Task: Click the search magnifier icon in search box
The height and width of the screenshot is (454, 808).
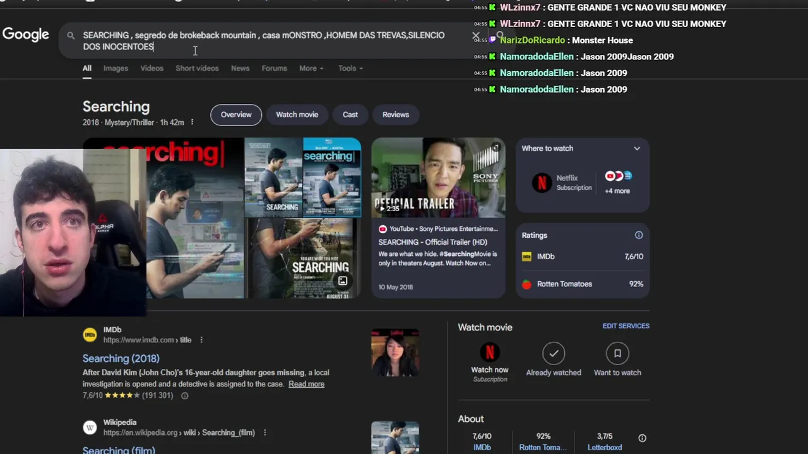Action: tap(71, 35)
